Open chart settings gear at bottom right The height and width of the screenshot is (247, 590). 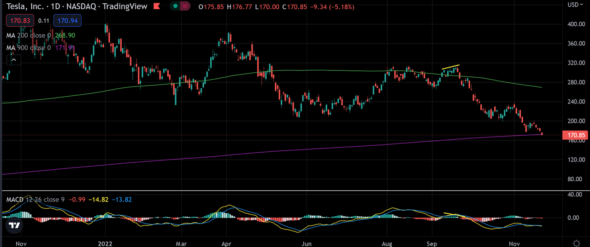pyautogui.click(x=576, y=242)
